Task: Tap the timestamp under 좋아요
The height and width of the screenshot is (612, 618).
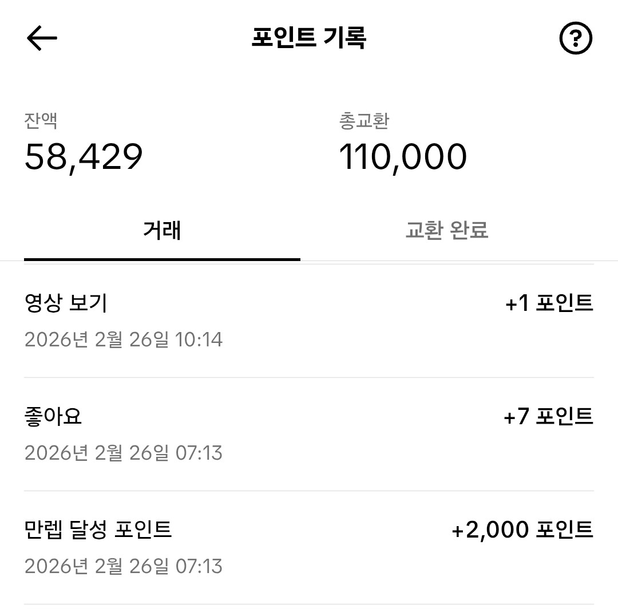Action: click(123, 453)
